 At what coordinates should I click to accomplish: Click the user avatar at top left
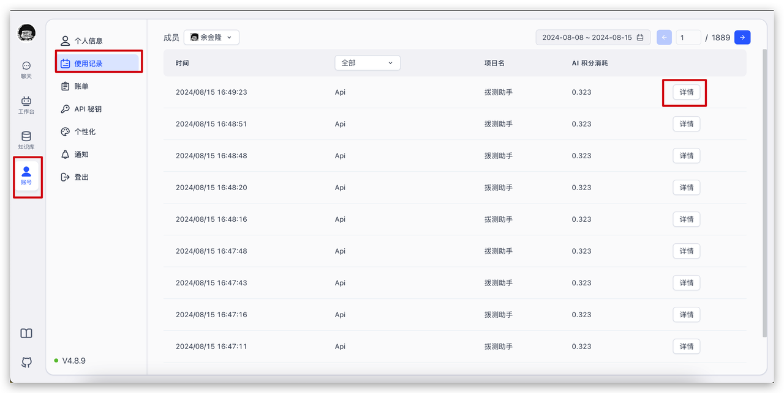point(26,33)
